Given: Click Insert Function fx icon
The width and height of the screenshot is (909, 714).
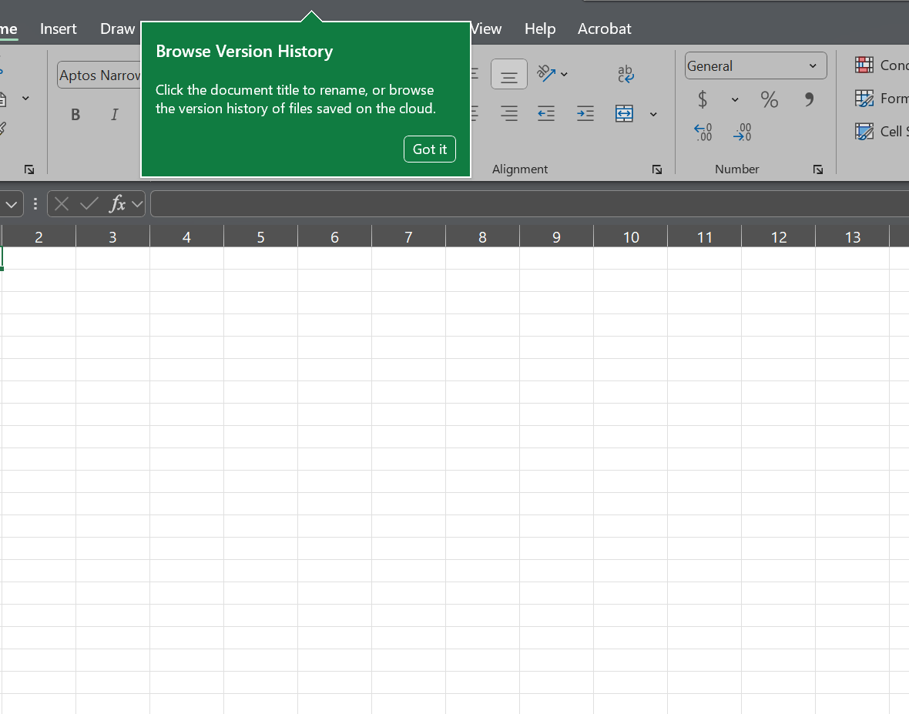Looking at the screenshot, I should 118,204.
